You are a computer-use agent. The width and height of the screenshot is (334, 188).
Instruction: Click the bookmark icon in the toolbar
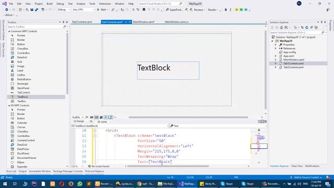(144, 9)
